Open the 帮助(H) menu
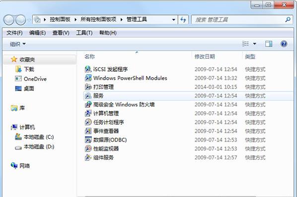The image size is (297, 197). pos(108,33)
